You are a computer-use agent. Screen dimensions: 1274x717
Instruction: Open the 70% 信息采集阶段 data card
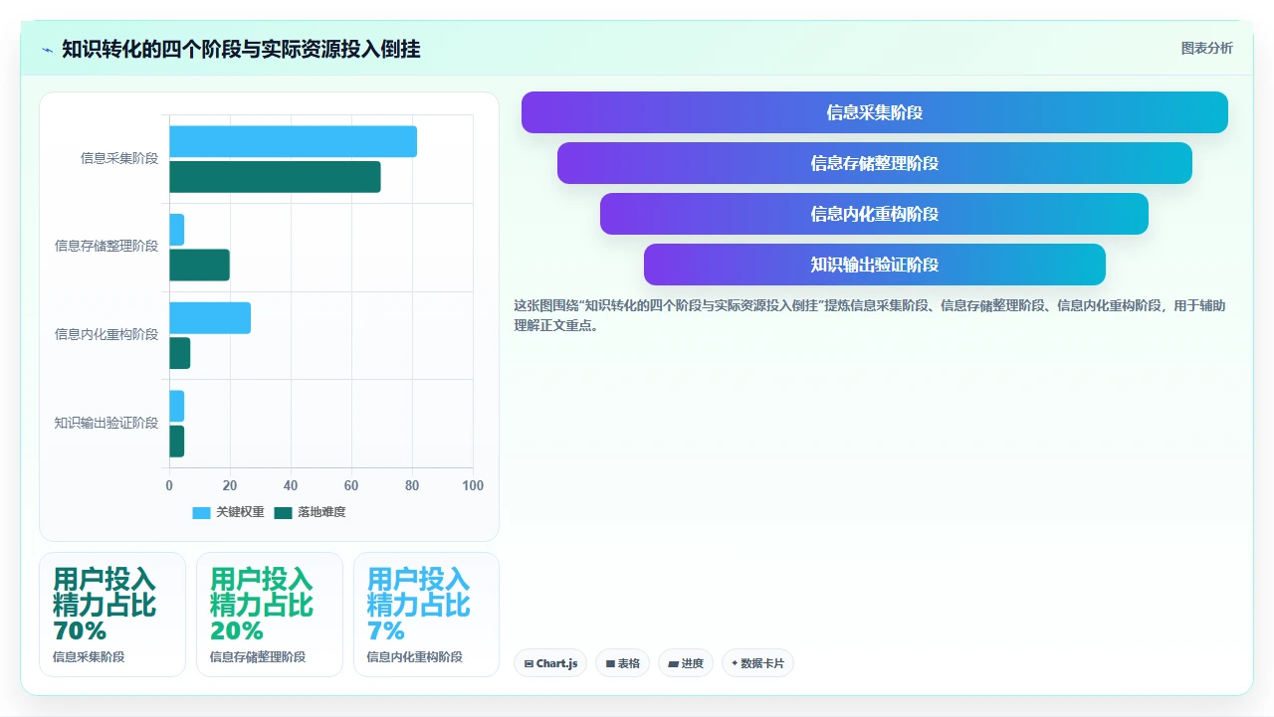tap(112, 615)
